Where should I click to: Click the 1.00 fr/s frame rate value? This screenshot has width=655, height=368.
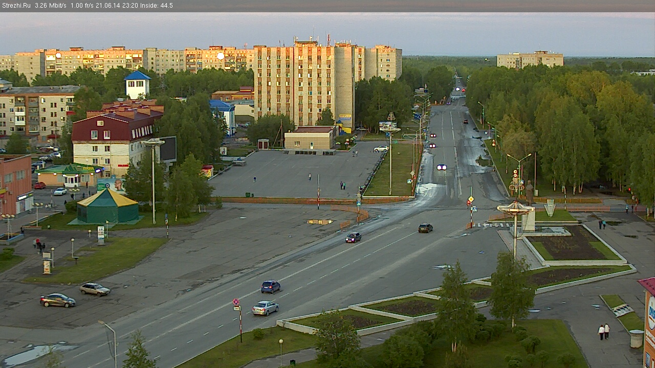[82, 6]
